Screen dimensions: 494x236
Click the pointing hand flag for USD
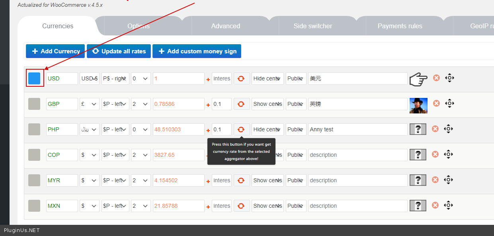point(418,79)
